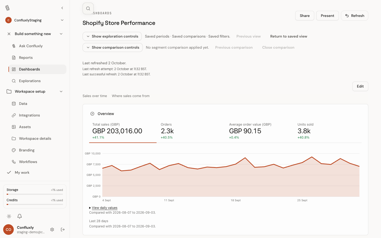Click the Refresh button
Image resolution: width=381 pixels, height=238 pixels.
[x=355, y=16]
